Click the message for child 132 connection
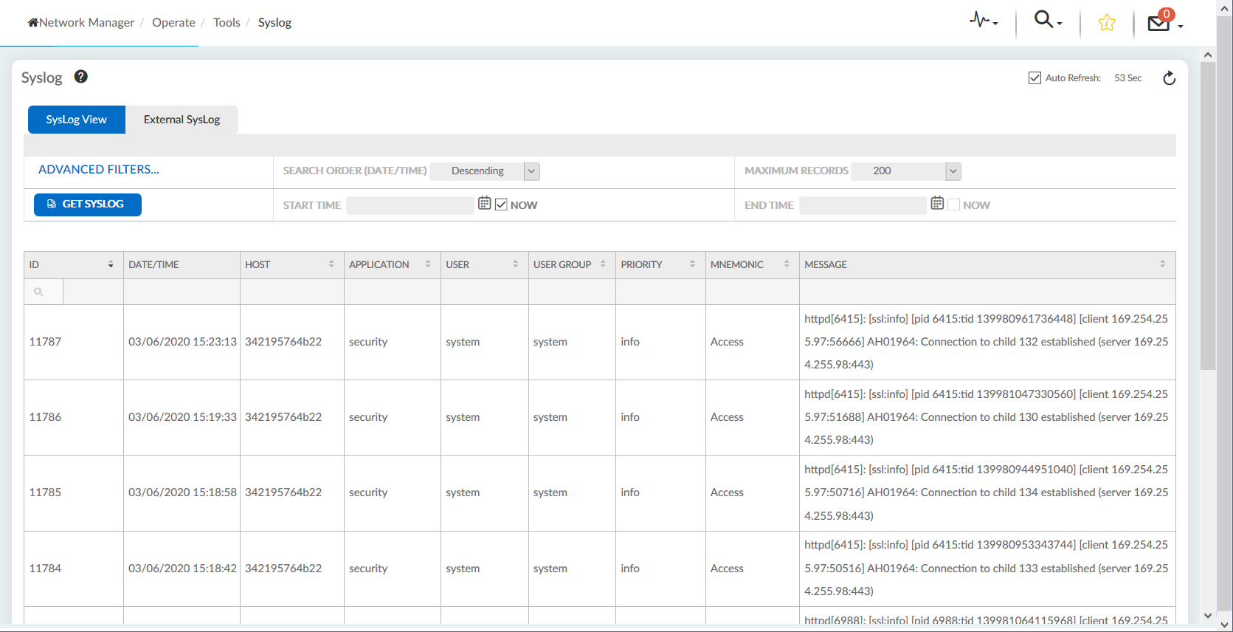1233x632 pixels. (x=987, y=342)
